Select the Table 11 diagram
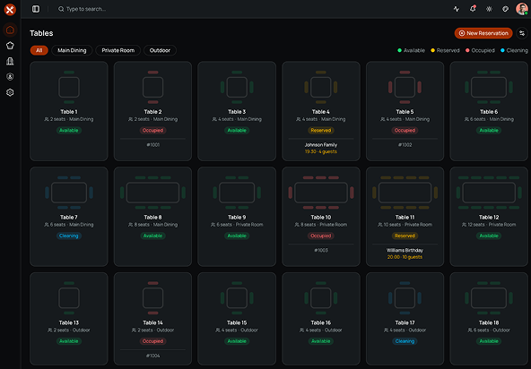The width and height of the screenshot is (531, 369). point(405,193)
